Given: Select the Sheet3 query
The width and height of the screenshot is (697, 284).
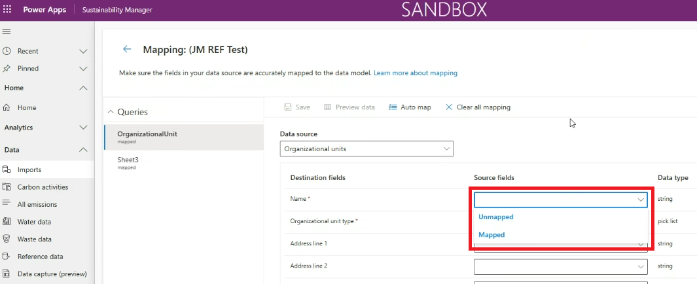Looking at the screenshot, I should coord(184,163).
